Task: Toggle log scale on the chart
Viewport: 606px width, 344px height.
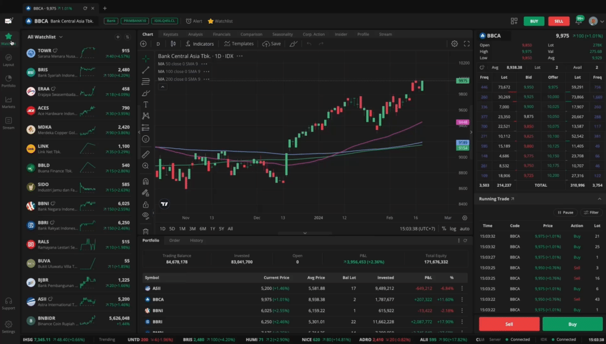Action: click(x=453, y=228)
